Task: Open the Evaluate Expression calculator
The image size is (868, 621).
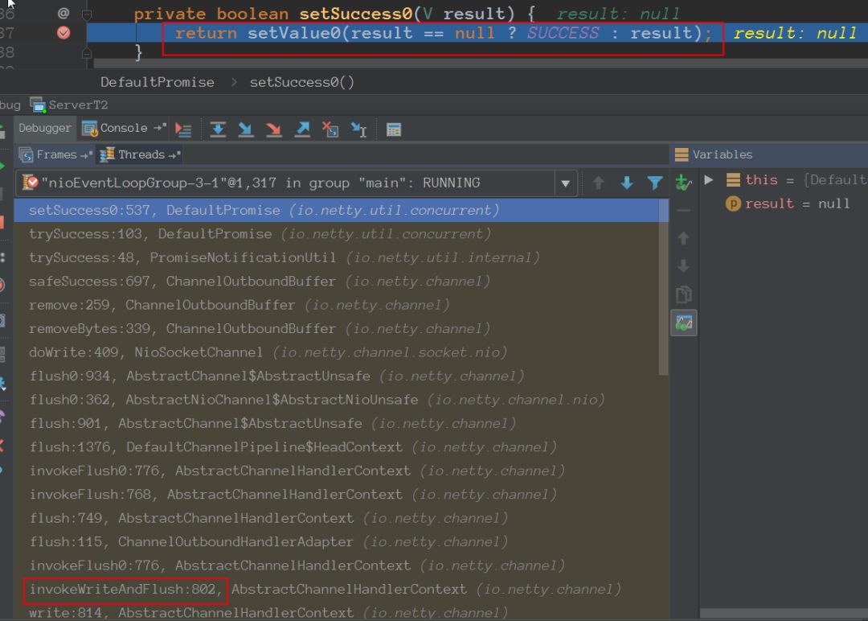Action: point(393,130)
